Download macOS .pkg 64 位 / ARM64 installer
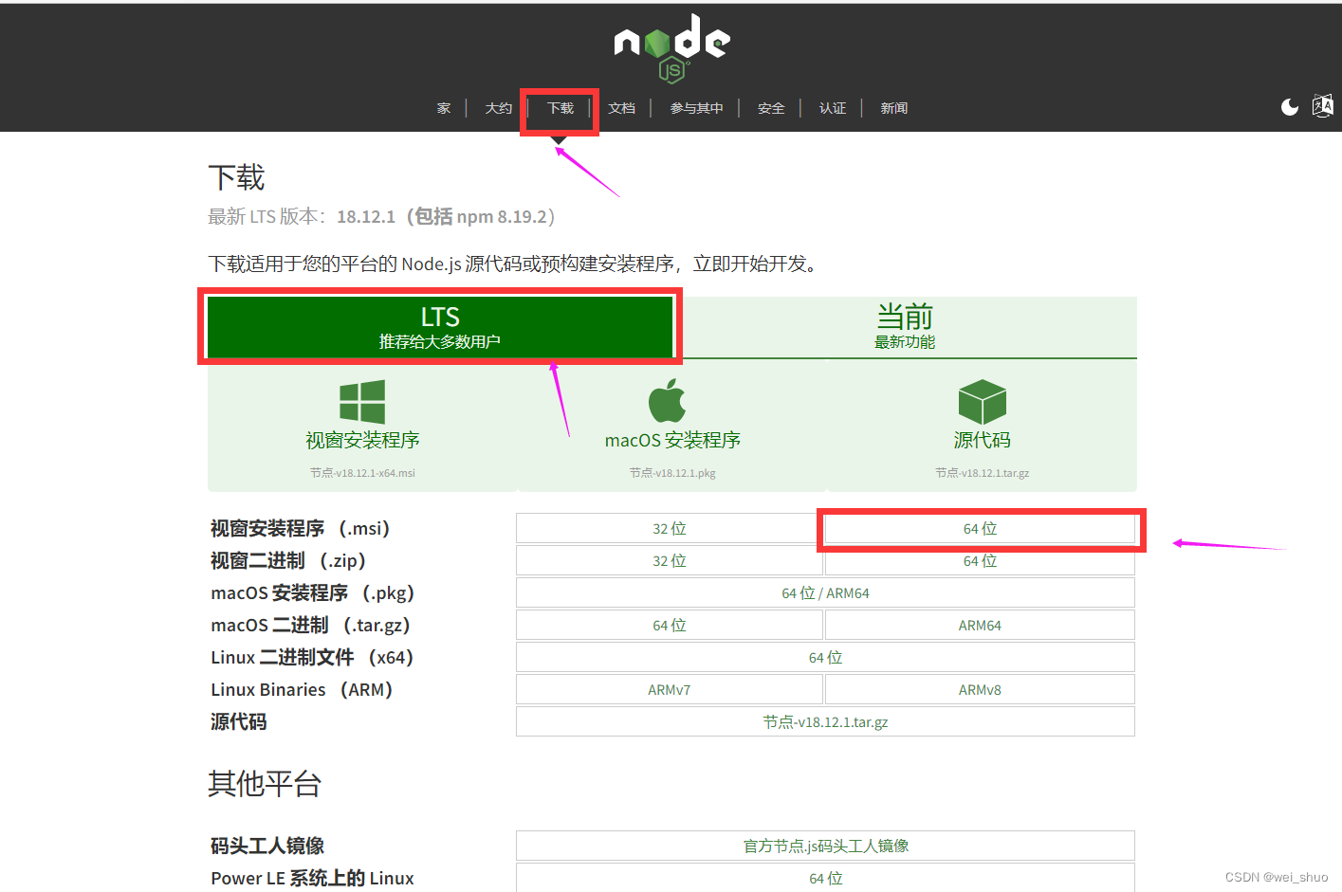The image size is (1342, 892). click(x=825, y=593)
